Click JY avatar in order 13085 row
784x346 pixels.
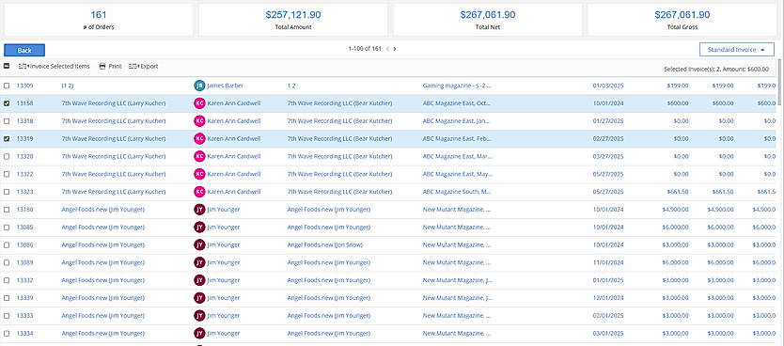[x=199, y=227]
